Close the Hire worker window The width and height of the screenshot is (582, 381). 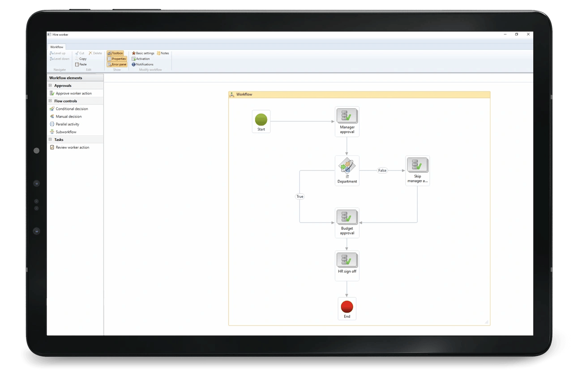click(x=528, y=34)
